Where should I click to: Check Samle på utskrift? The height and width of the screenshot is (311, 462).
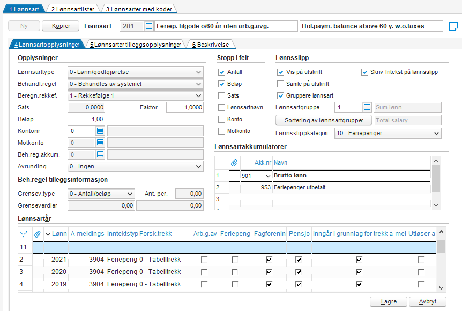[280, 84]
